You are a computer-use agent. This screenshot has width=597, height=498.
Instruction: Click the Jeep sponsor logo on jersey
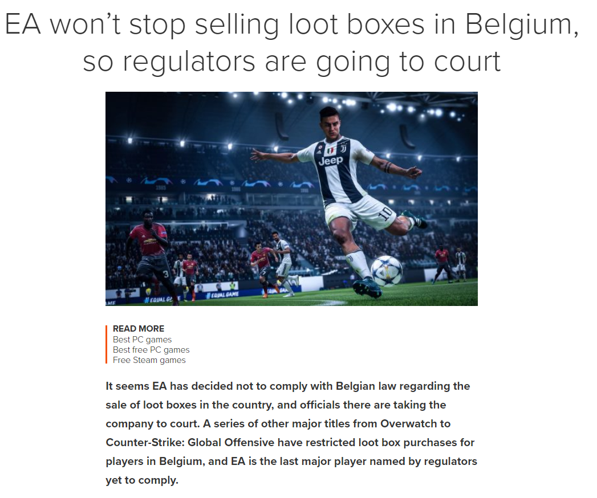pyautogui.click(x=331, y=160)
